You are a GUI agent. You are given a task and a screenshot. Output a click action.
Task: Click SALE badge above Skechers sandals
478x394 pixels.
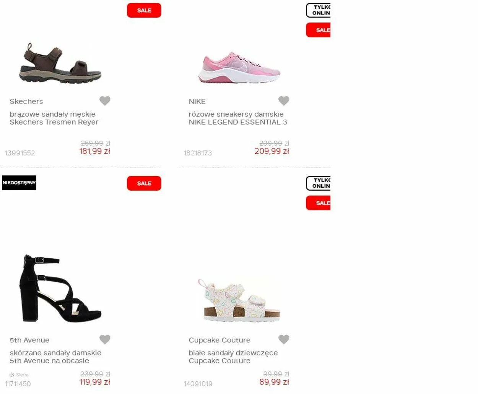coord(144,10)
